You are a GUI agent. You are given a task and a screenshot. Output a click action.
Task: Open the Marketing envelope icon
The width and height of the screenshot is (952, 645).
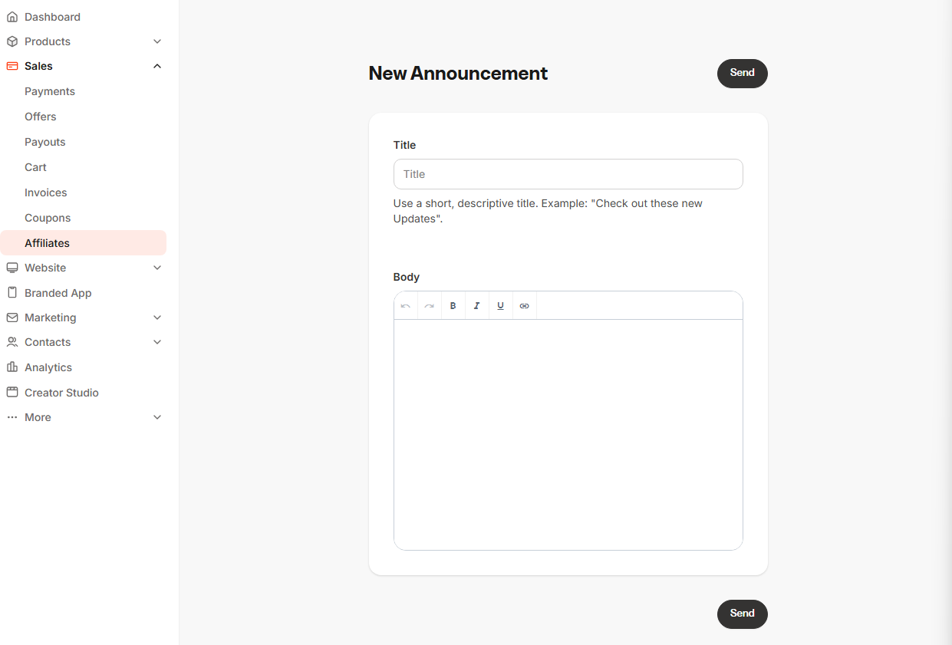pos(12,317)
